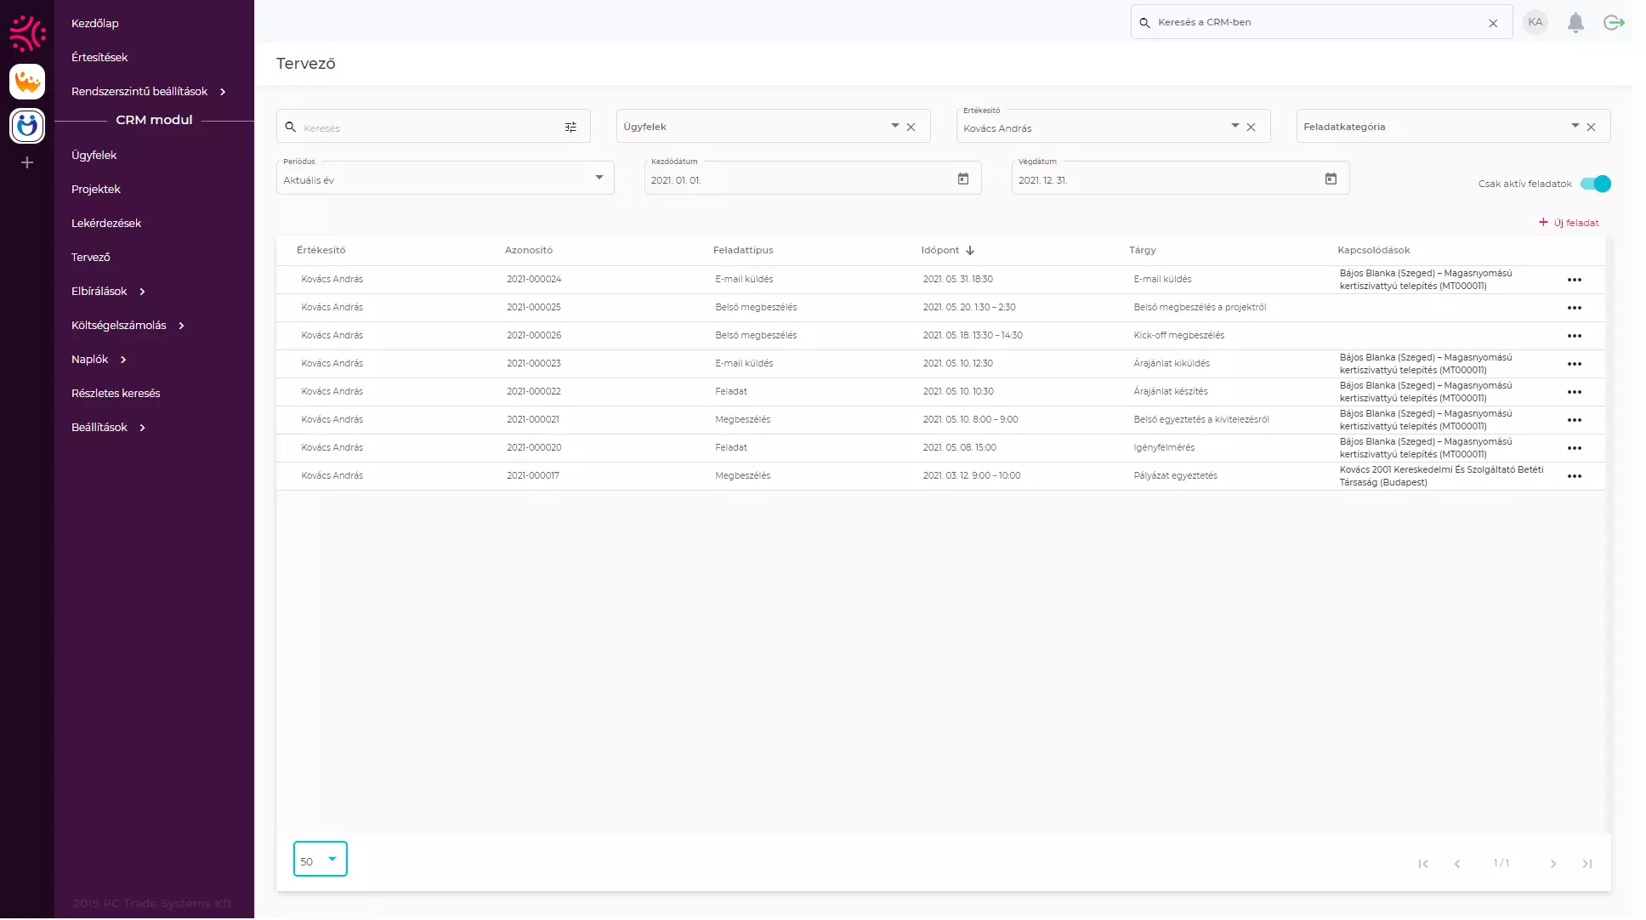The width and height of the screenshot is (1646, 920).
Task: Open the rows-per-page dropdown showing 50
Action: click(x=321, y=860)
